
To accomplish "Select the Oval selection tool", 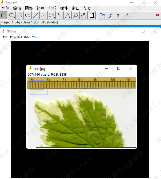I will (x=12, y=15).
